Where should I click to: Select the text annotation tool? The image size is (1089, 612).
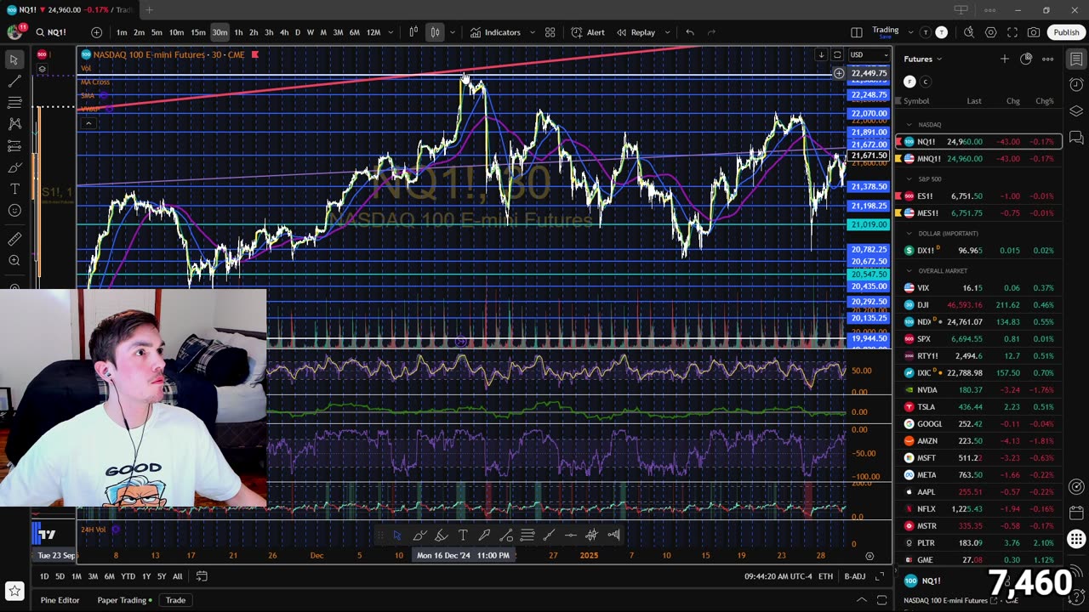click(x=14, y=189)
